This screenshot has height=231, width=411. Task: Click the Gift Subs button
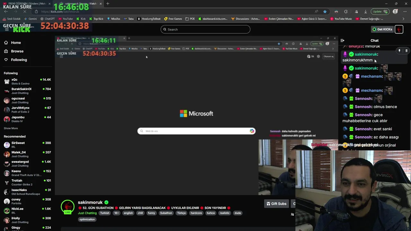pos(276,204)
